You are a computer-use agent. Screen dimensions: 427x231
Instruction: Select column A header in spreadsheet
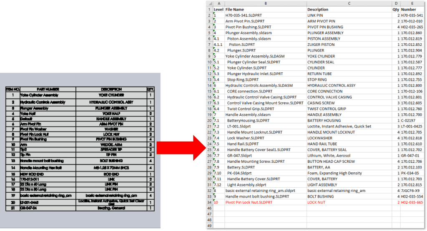(219, 3)
